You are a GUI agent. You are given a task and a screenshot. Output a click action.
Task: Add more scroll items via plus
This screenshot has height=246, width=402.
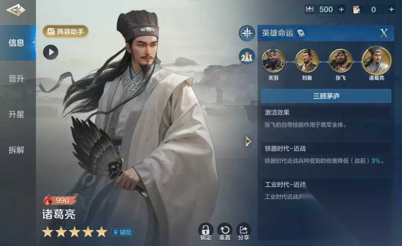[x=391, y=9]
